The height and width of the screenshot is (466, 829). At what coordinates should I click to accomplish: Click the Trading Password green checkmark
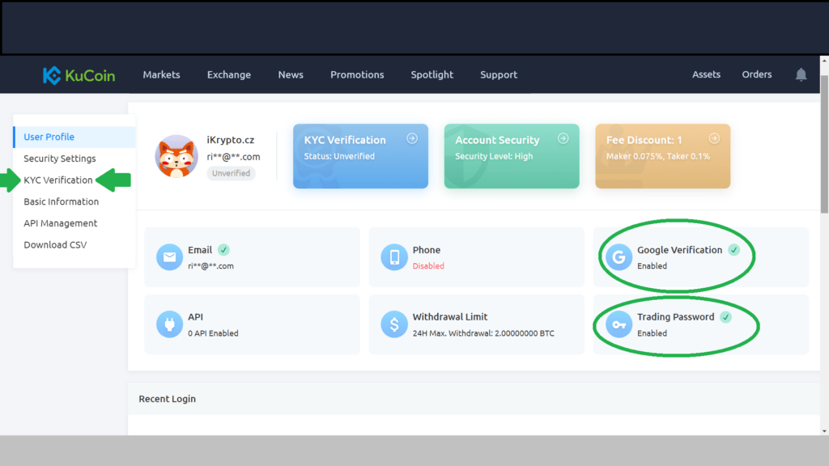tap(726, 317)
